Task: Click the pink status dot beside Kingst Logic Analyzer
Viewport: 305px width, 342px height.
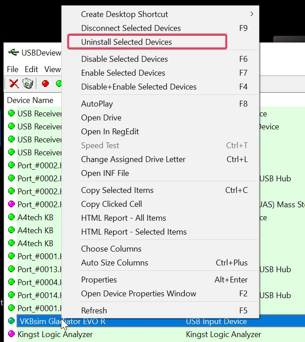Action: 11,334
